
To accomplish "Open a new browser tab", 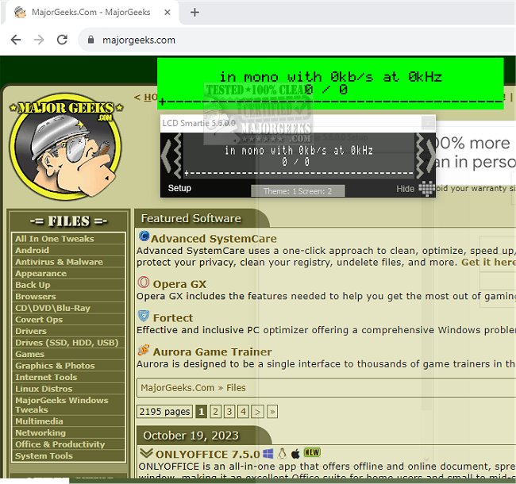I will [x=194, y=13].
